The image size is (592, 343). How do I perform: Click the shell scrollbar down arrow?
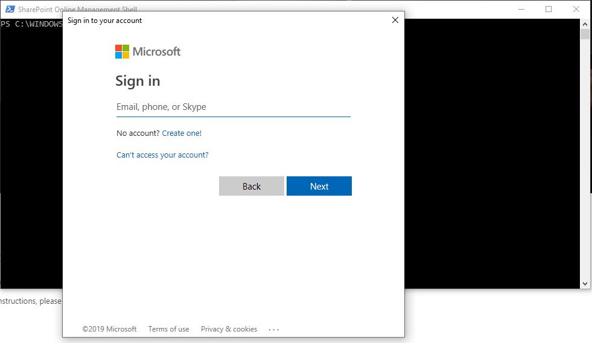tap(585, 284)
